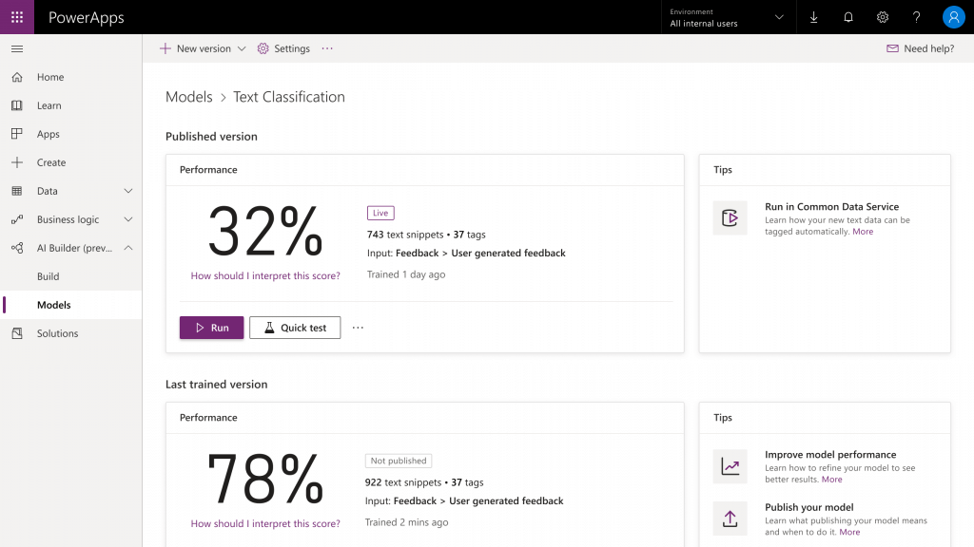Image resolution: width=974 pixels, height=547 pixels.
Task: Open the settings gear in header
Action: coord(882,17)
